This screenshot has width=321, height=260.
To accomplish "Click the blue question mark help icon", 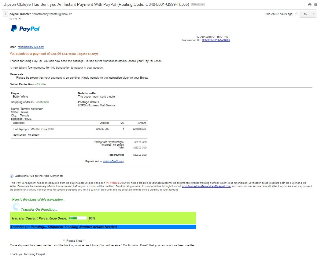I will [12, 176].
